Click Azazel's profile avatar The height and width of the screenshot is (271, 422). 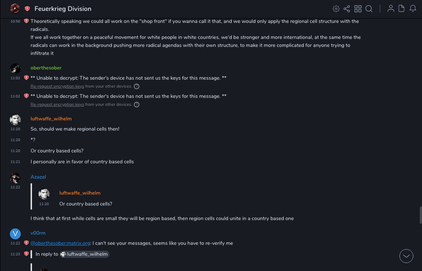[x=15, y=178]
